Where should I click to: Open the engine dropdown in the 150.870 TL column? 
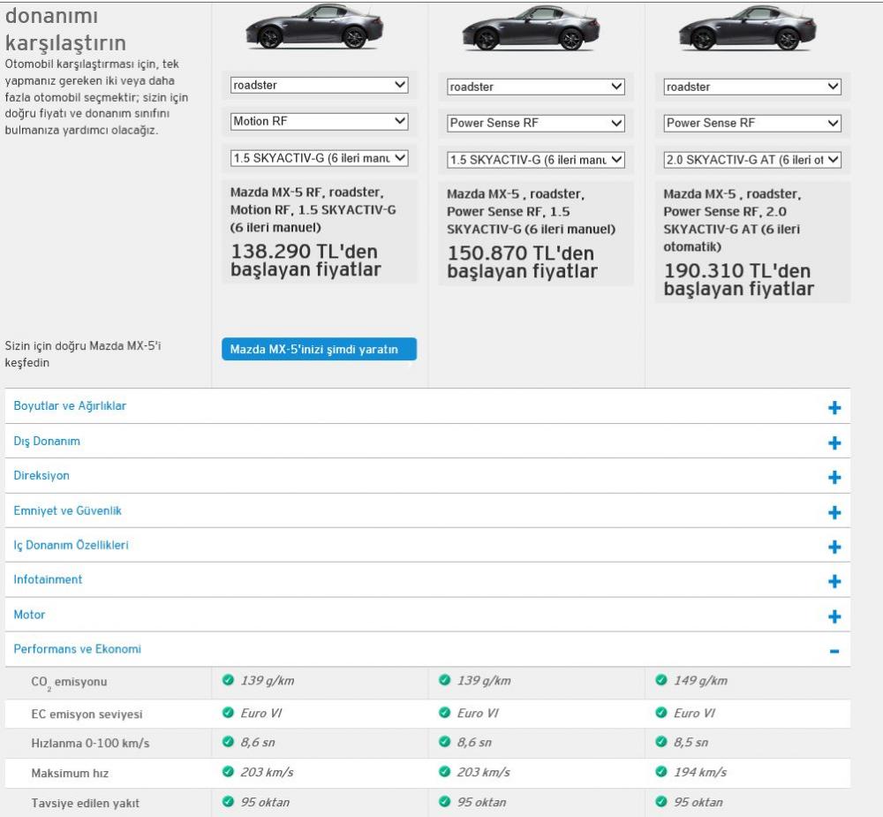tap(536, 160)
